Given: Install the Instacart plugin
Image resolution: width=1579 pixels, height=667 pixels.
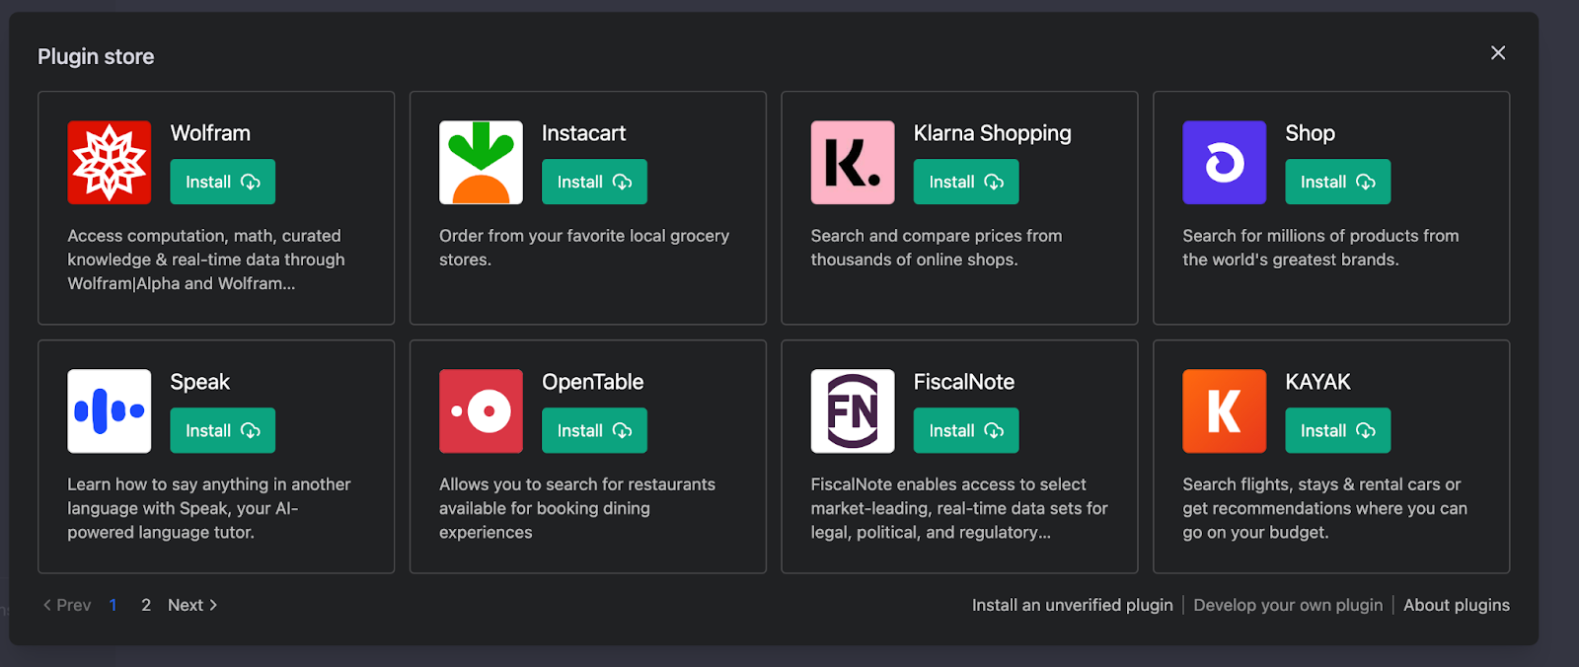Looking at the screenshot, I should click(594, 182).
